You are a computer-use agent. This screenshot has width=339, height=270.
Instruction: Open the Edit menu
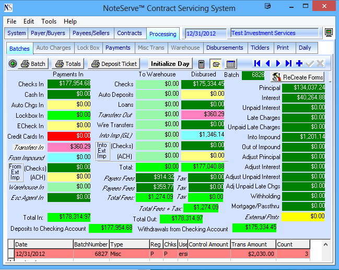coord(29,21)
